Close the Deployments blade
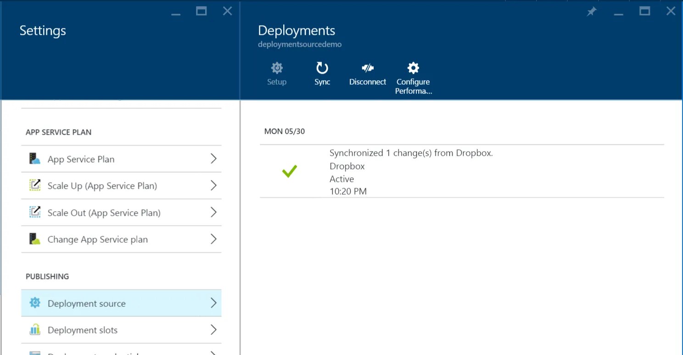The image size is (683, 355). pyautogui.click(x=671, y=11)
